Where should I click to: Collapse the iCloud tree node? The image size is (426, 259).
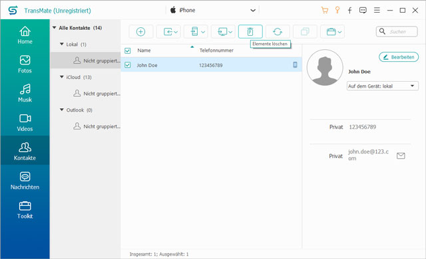coord(62,77)
